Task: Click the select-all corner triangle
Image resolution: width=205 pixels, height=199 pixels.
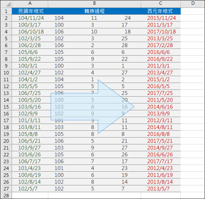Action: tap(8, 4)
